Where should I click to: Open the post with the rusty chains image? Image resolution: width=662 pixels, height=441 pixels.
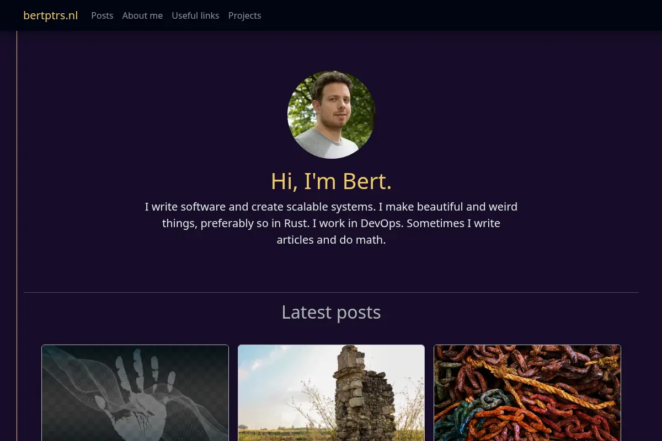pos(527,393)
